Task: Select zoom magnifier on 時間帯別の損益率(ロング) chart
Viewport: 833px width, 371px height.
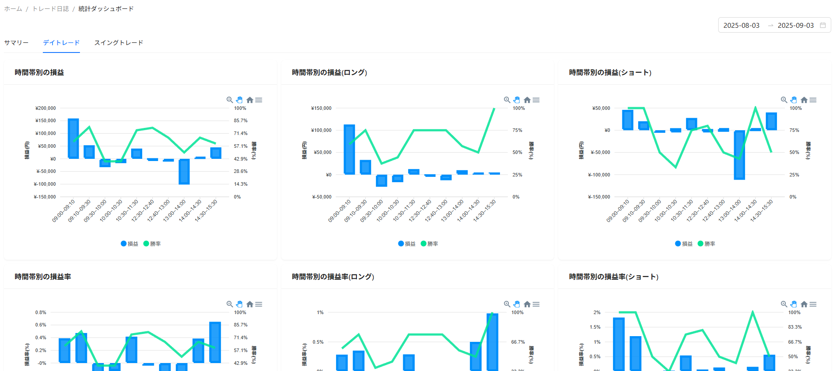Action: point(507,304)
